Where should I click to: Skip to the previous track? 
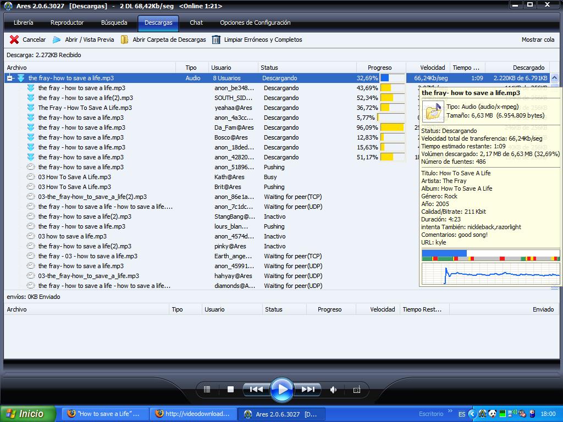[256, 390]
